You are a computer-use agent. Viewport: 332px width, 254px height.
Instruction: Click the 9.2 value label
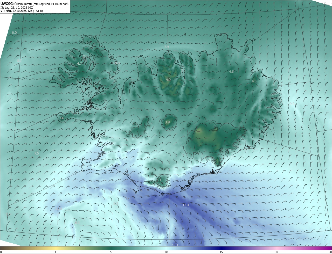tap(116, 203)
